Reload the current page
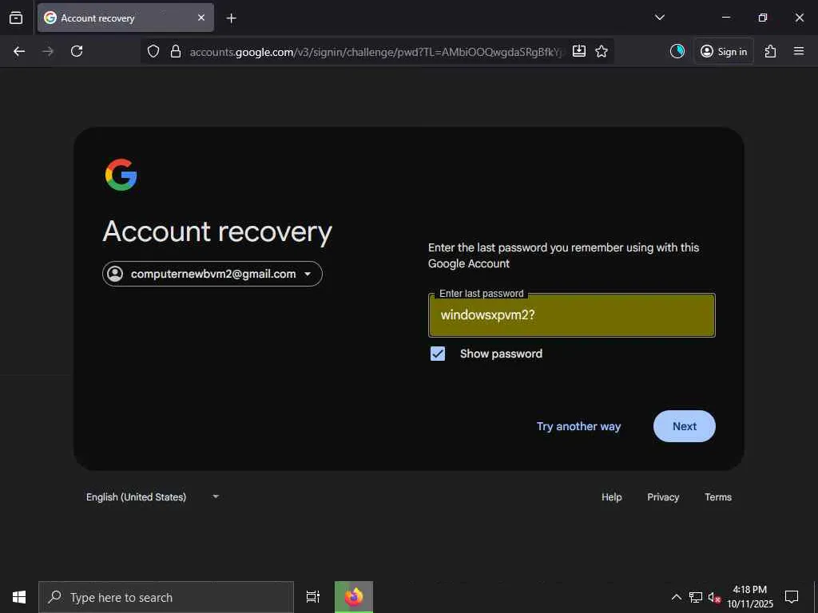The image size is (818, 613). click(x=77, y=51)
